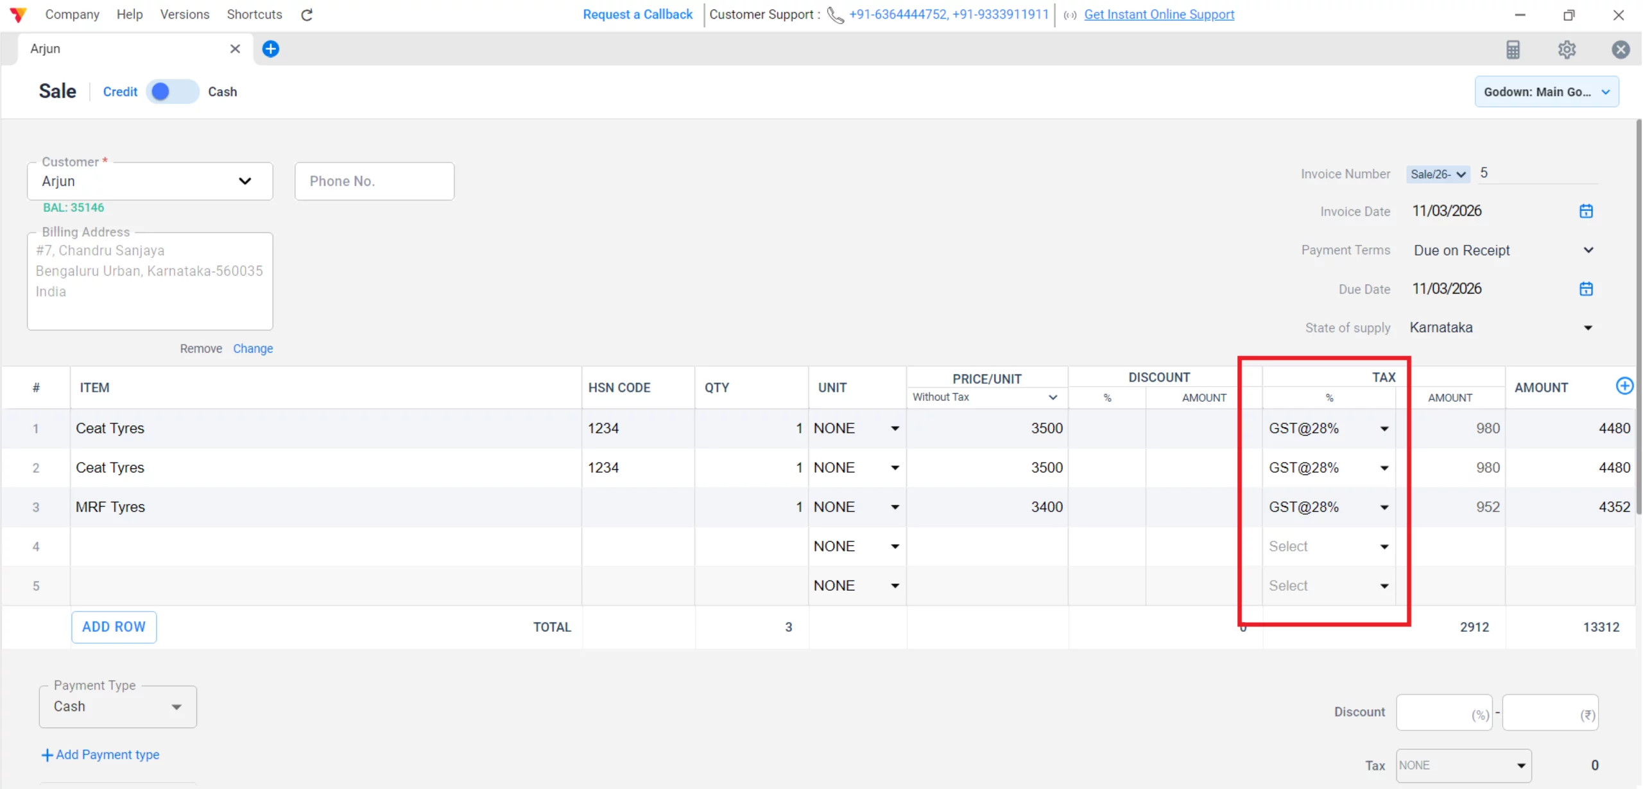The image size is (1643, 789).
Task: Open the Customer dropdown for Arjun
Action: click(x=245, y=181)
